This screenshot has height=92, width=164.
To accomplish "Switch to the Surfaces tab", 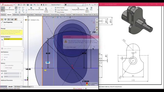I will pyautogui.click(x=23, y=15).
